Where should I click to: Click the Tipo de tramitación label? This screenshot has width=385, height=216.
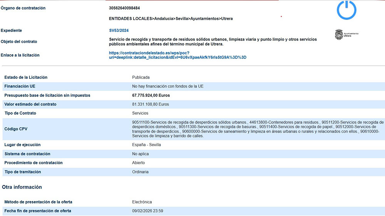[x=23, y=172]
